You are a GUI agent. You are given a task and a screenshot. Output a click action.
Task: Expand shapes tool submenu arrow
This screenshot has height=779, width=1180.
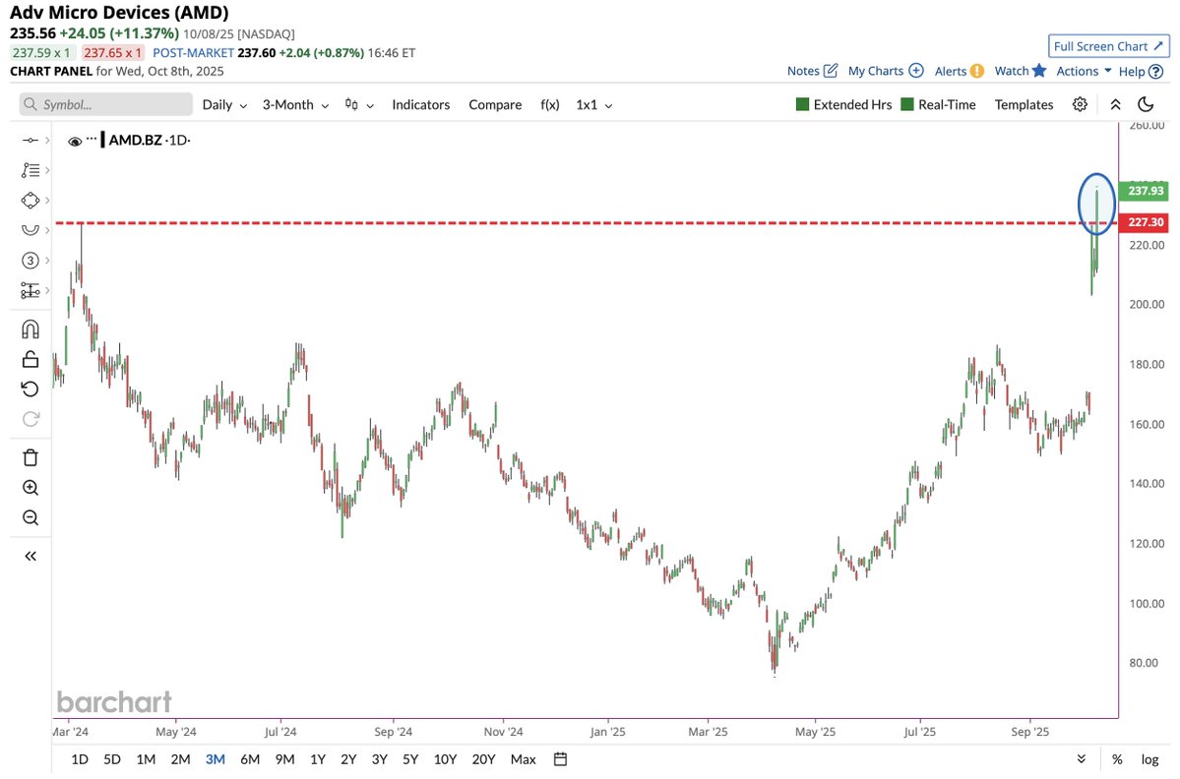(47, 201)
